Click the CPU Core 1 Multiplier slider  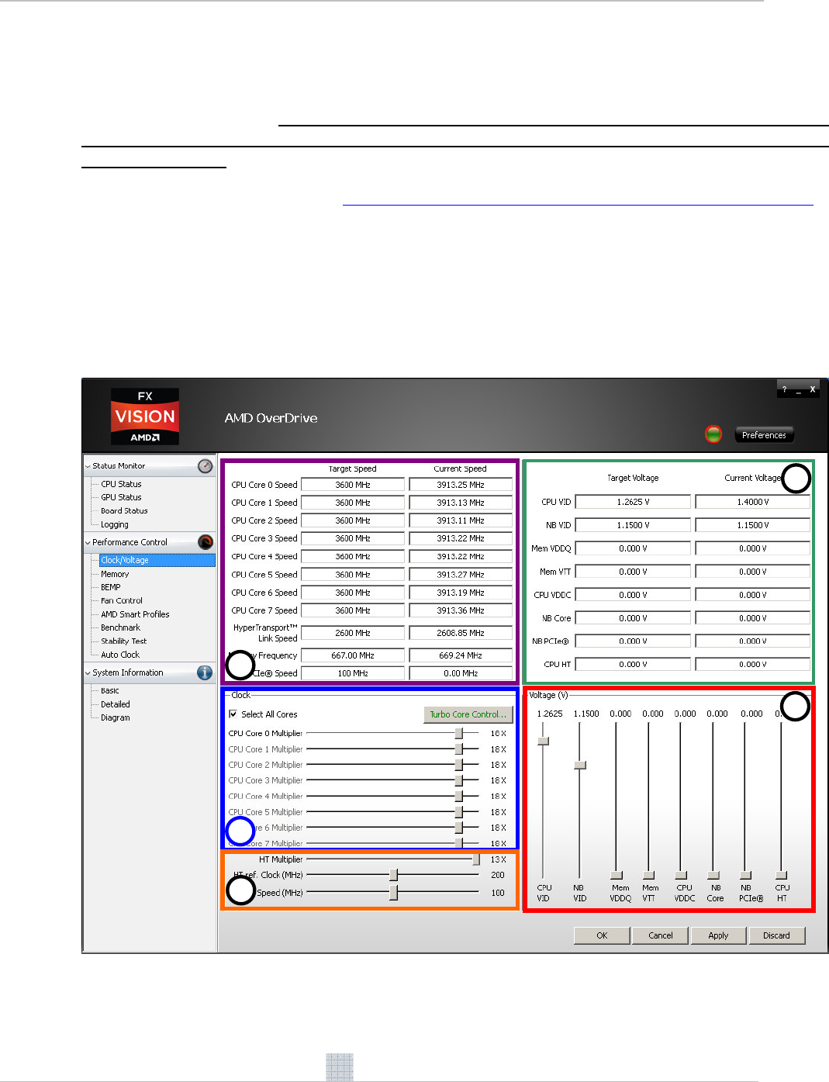pos(458,749)
